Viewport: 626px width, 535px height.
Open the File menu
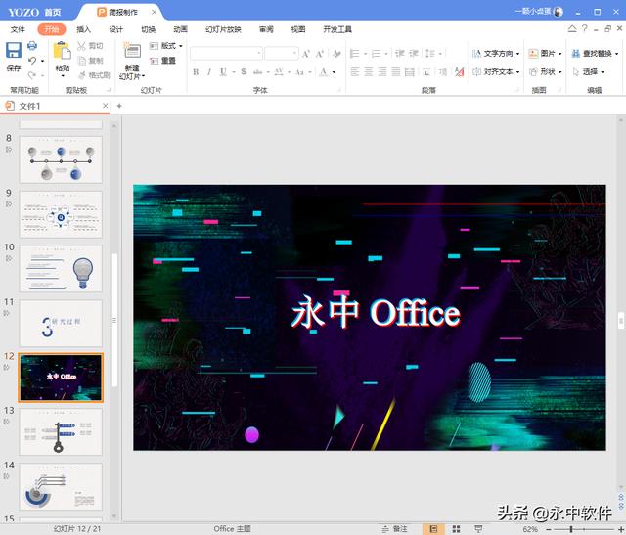(18, 29)
